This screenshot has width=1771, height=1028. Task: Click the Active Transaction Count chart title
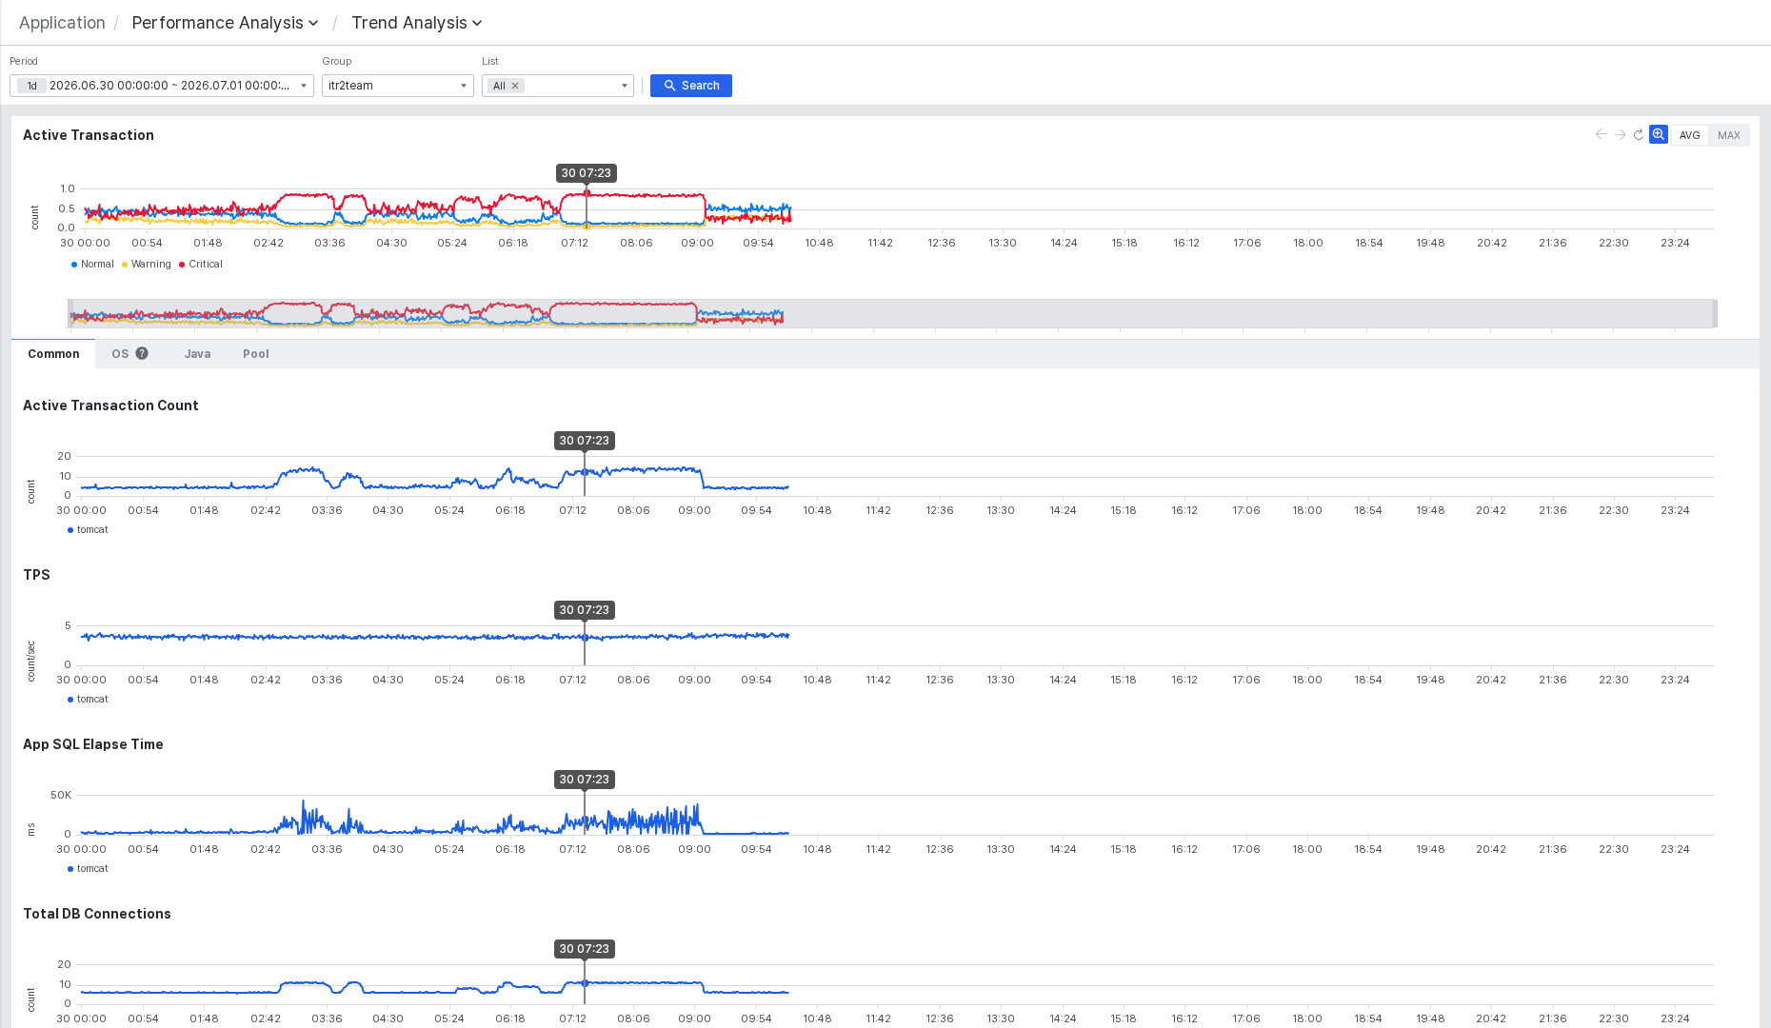[110, 405]
